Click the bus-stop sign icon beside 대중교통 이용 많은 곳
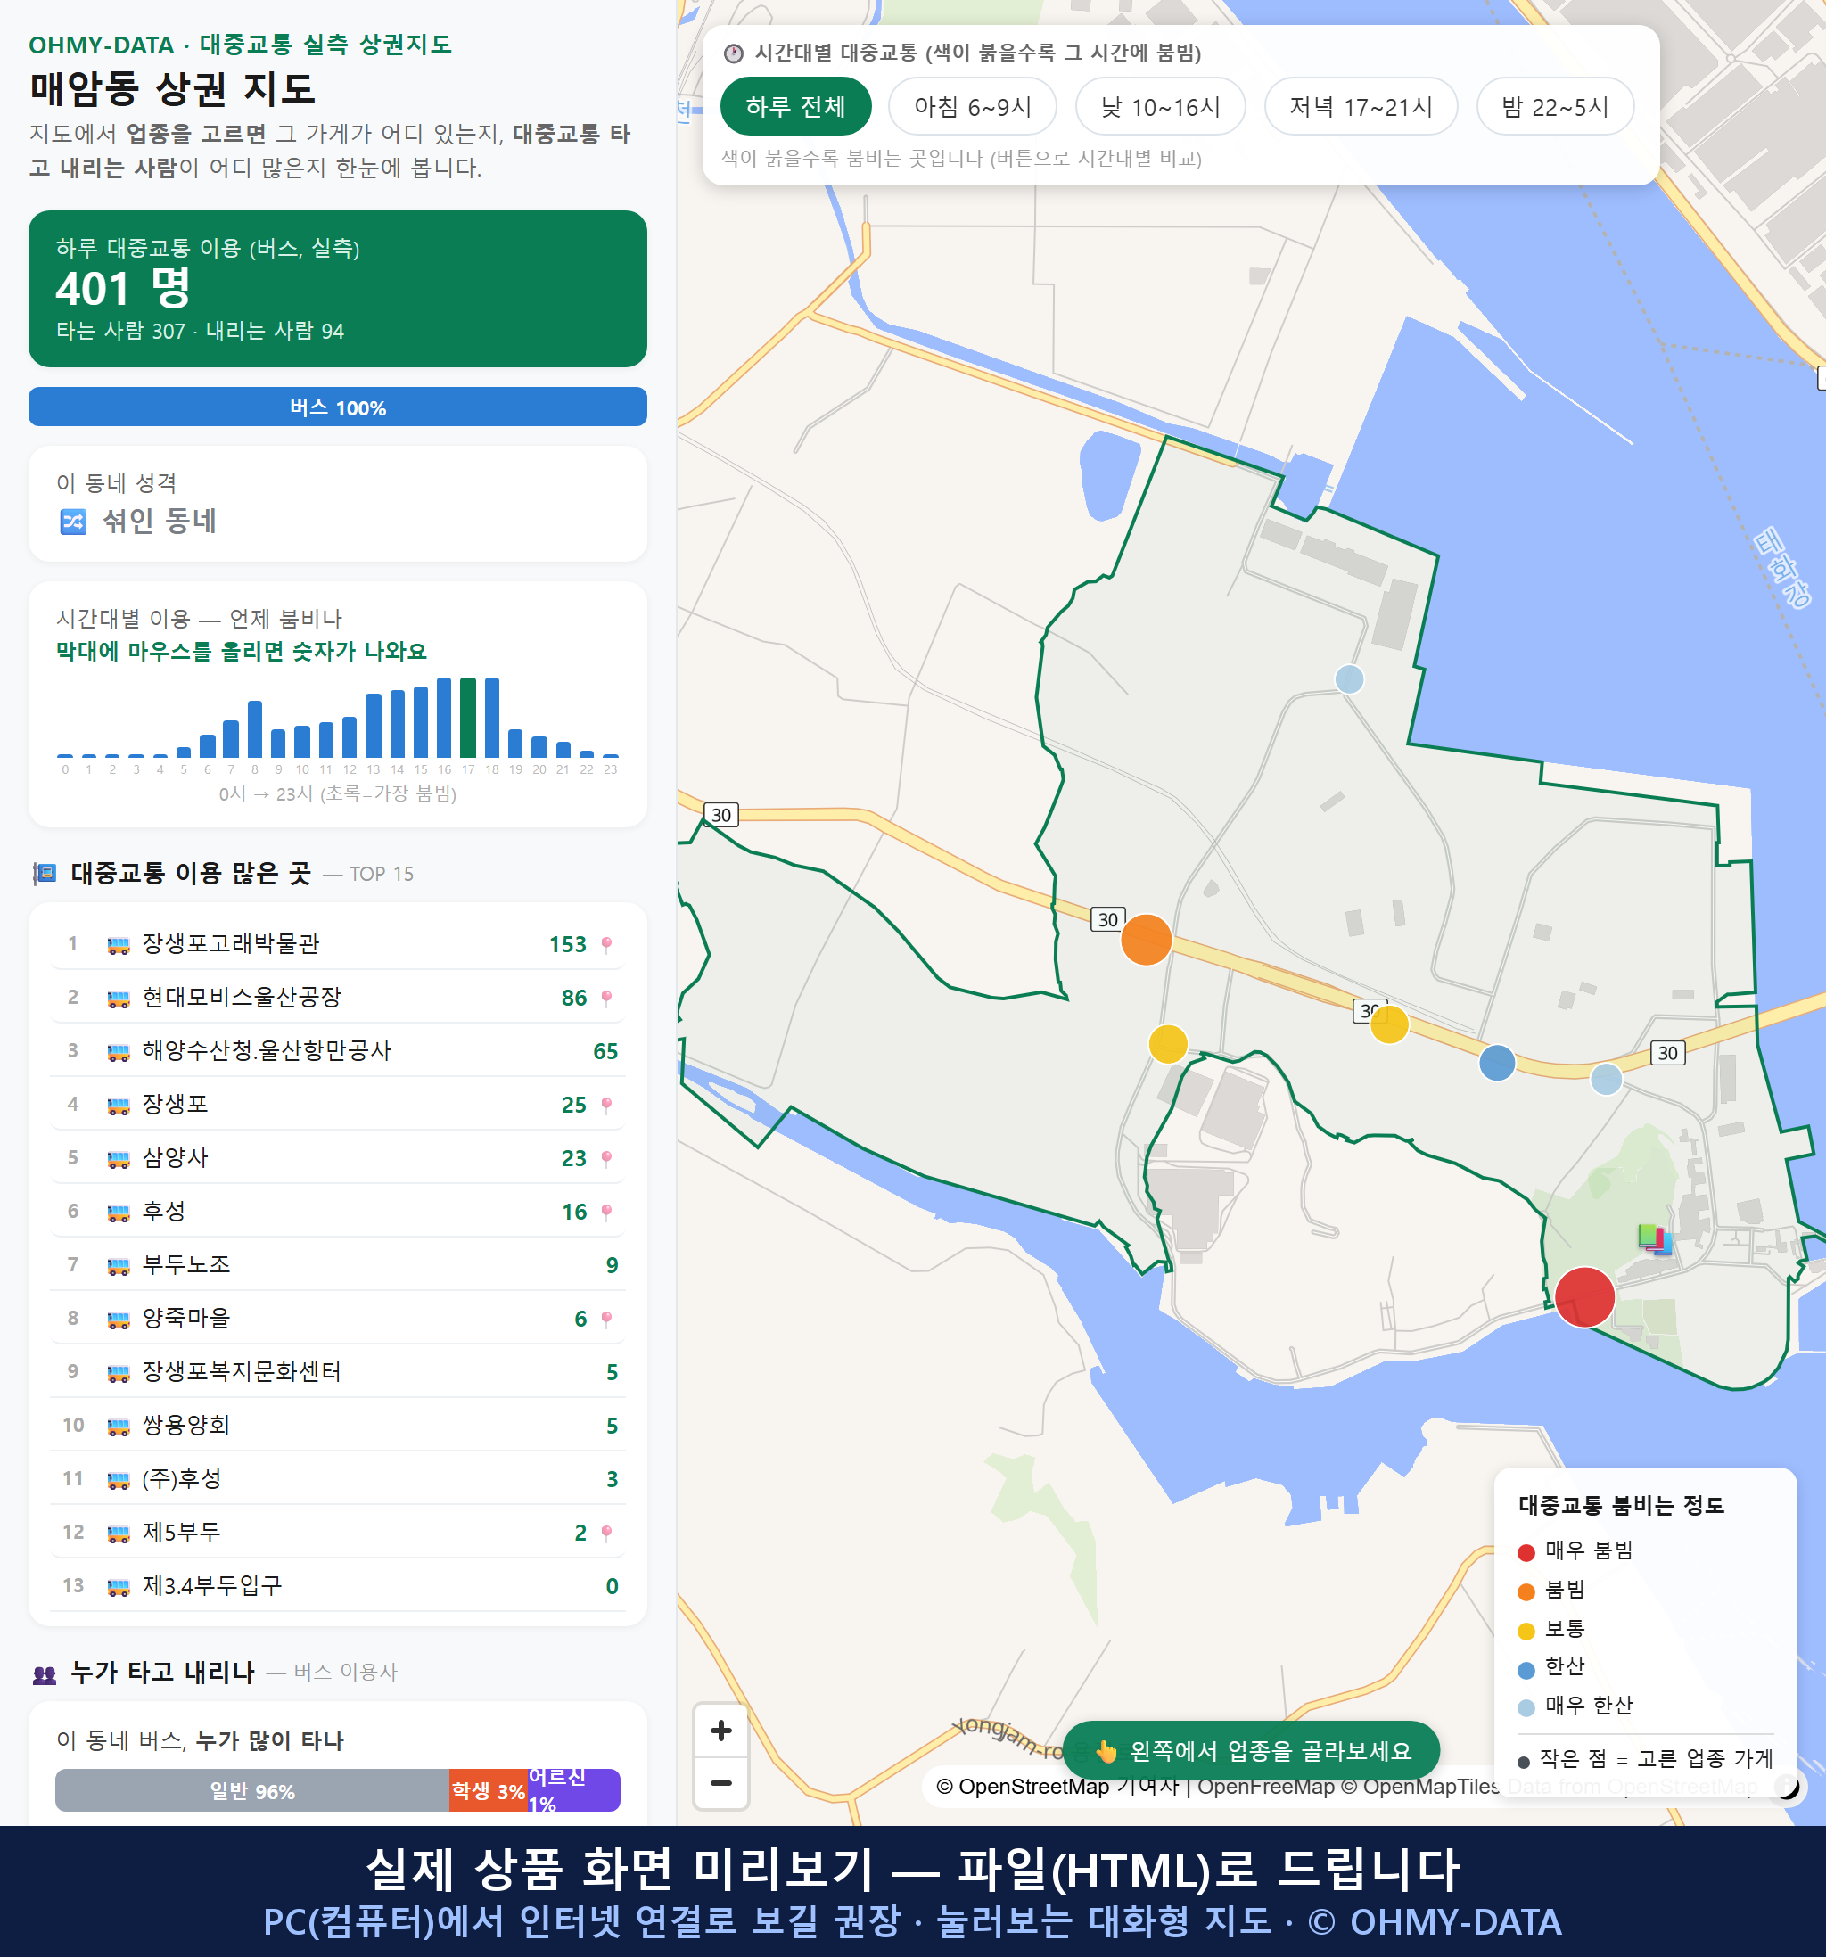The image size is (1826, 1957). (x=45, y=873)
